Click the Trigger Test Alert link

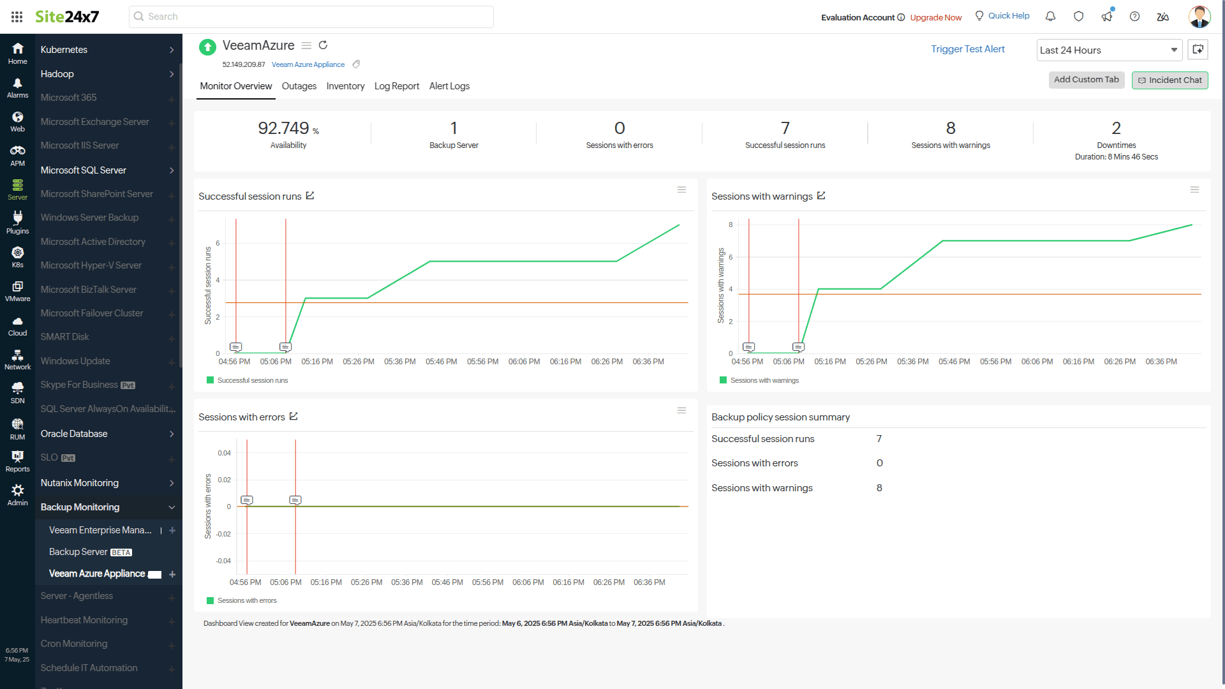coord(967,48)
